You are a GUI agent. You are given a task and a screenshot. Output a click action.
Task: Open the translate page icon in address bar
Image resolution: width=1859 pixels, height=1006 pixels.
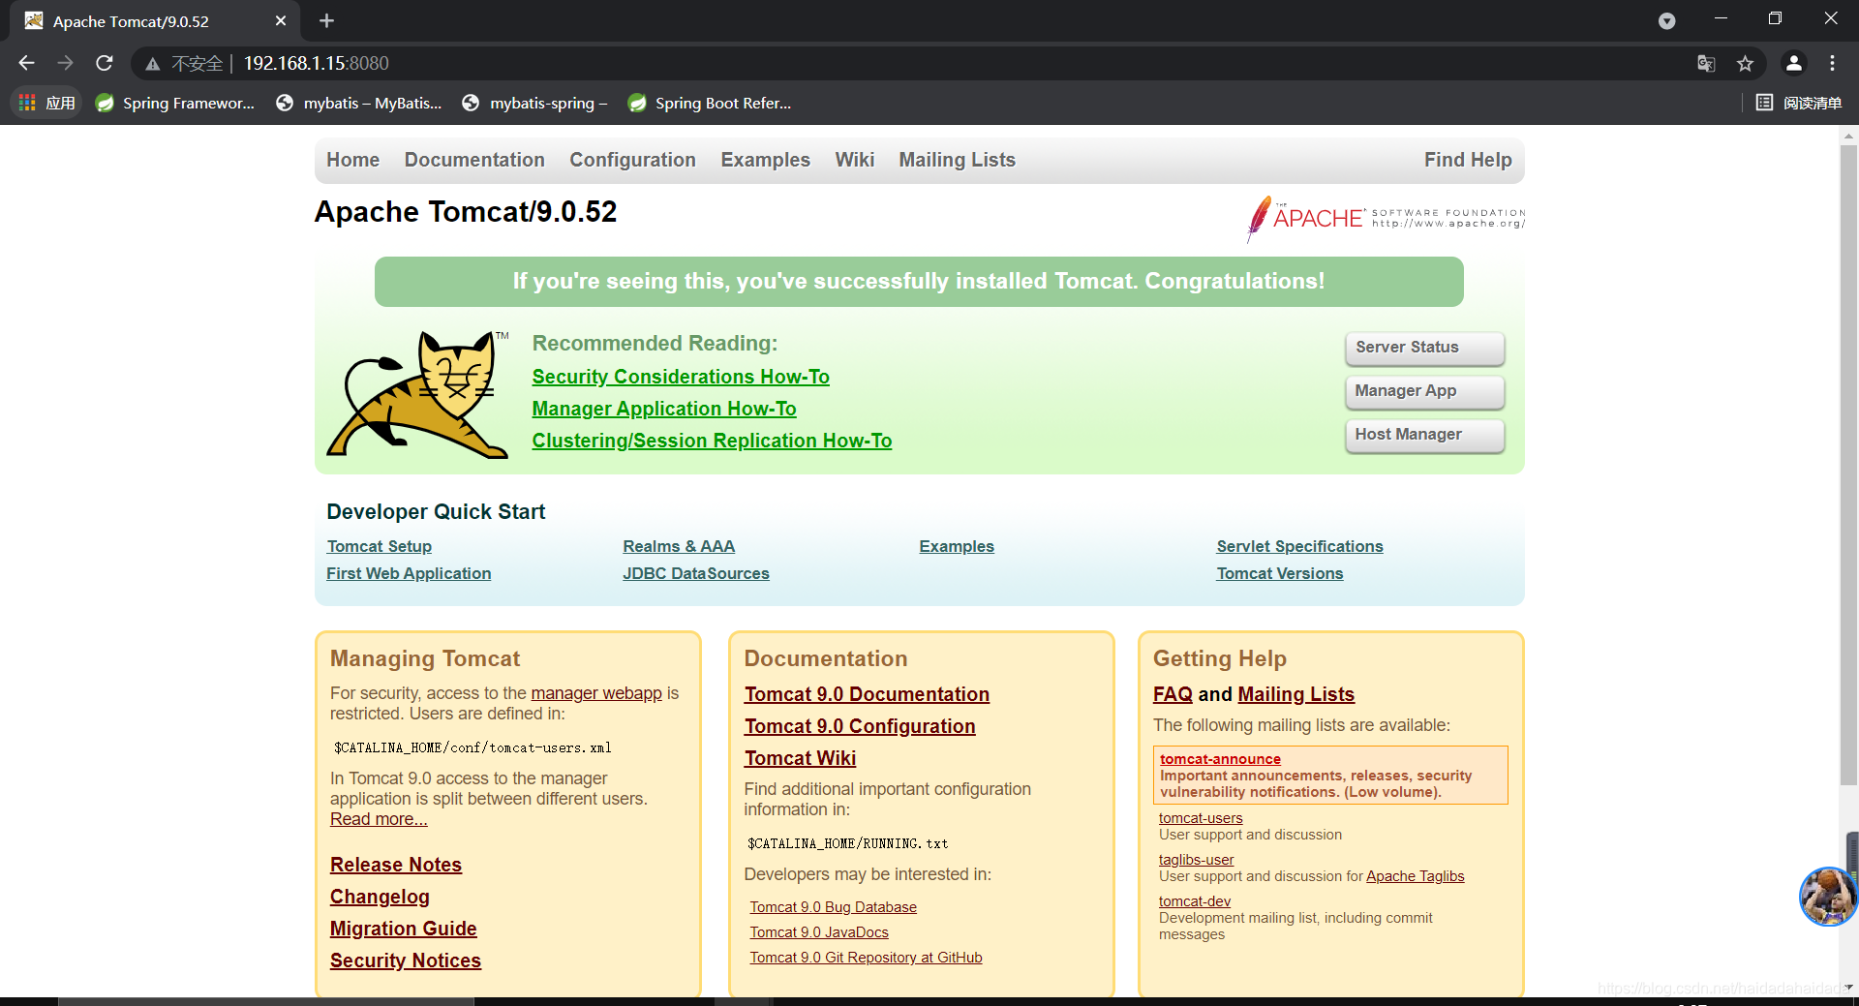click(x=1706, y=63)
